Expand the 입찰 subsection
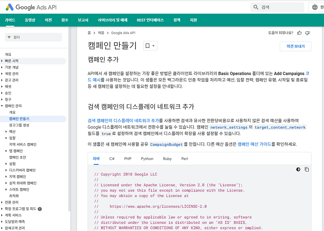Image resolution: width=324 pixels, height=231 pixels. pyautogui.click(x=6, y=138)
